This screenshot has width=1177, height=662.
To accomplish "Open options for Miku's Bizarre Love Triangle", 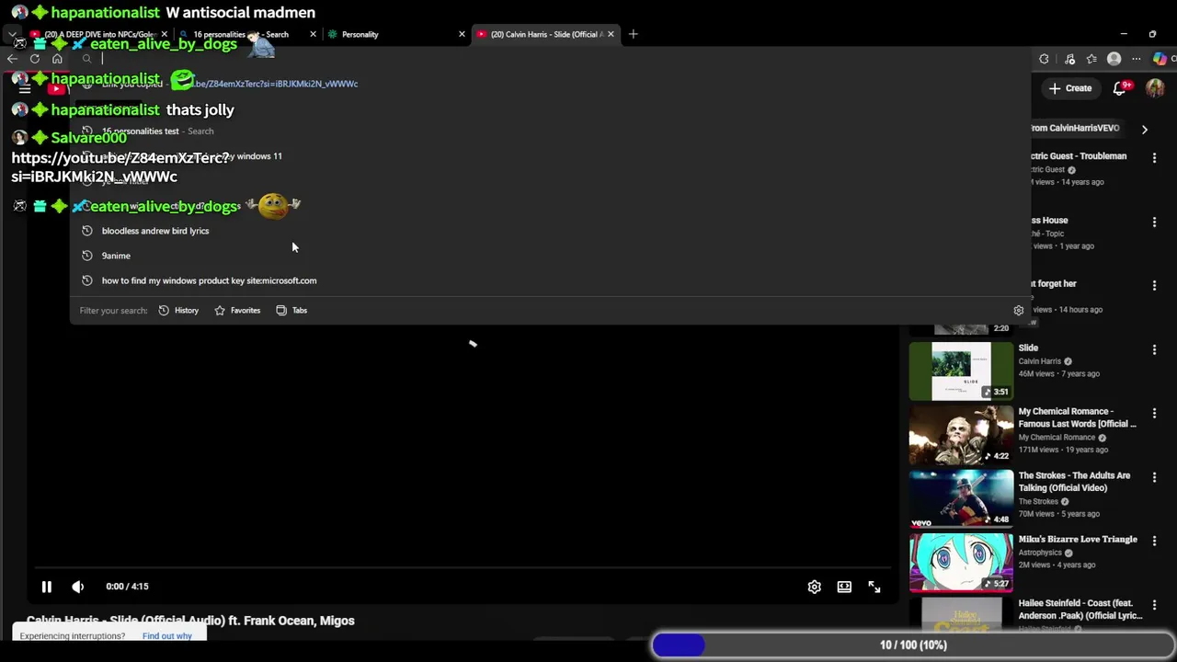I will [x=1154, y=542].
